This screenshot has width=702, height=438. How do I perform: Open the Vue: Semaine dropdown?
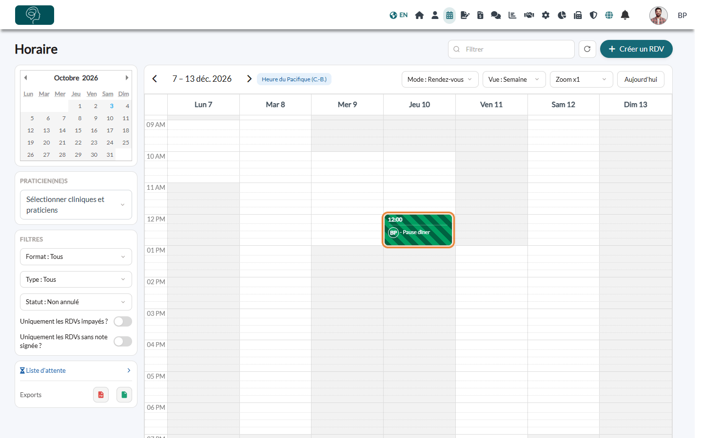(514, 79)
